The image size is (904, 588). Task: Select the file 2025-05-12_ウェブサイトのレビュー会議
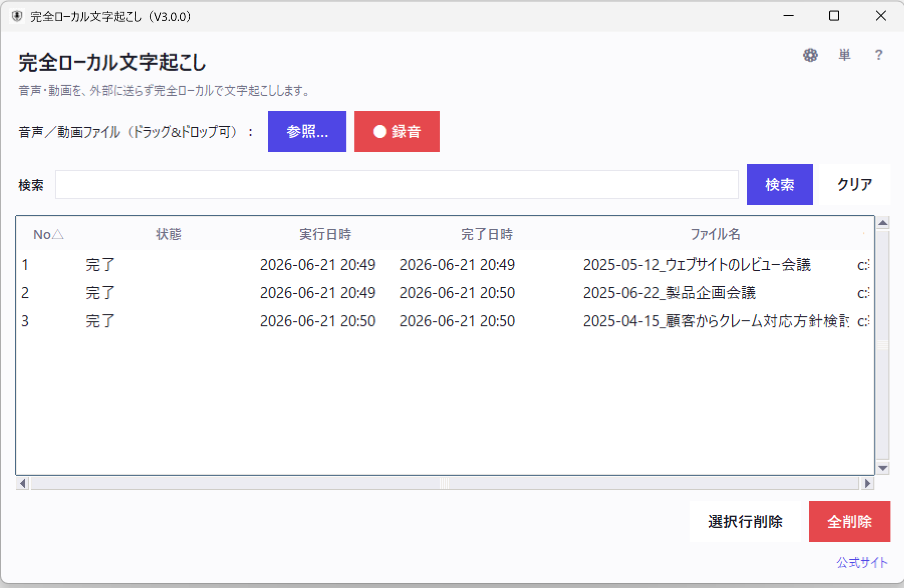tap(697, 265)
